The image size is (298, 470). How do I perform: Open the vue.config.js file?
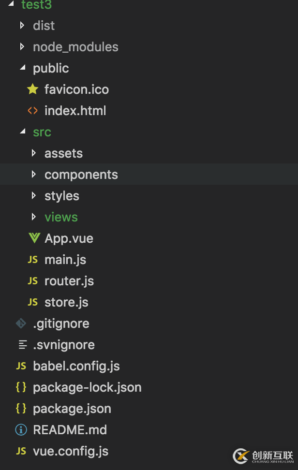[x=71, y=451]
